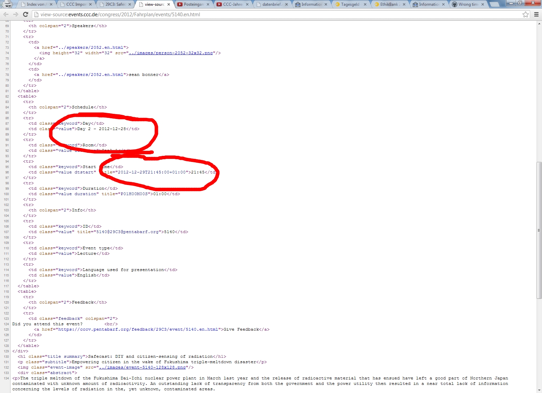The image size is (542, 393).
Task: Open the event-5140-128x128.png image link
Action: click(x=142, y=367)
